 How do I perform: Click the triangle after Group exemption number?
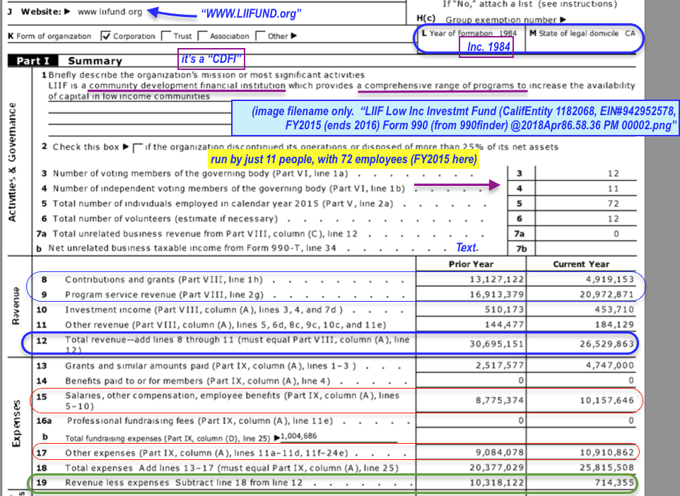[563, 20]
